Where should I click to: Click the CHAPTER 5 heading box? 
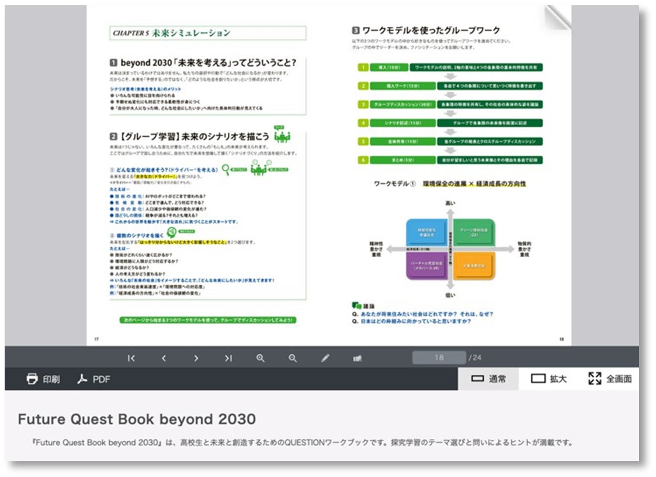(208, 33)
